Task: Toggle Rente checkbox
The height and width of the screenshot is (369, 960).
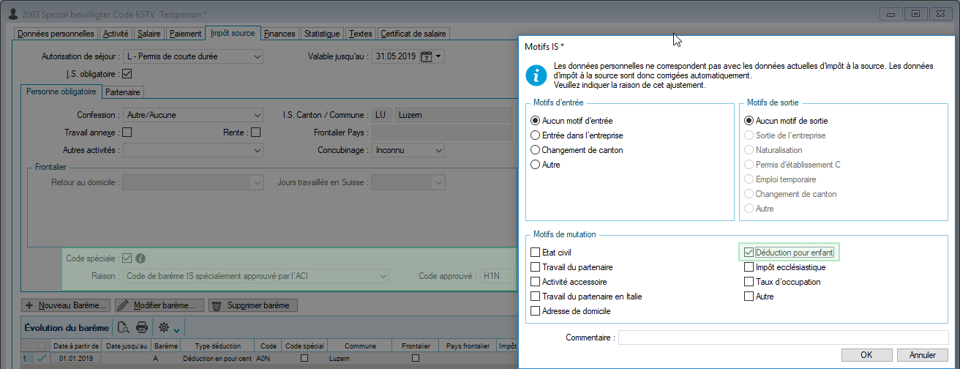Action: click(255, 133)
